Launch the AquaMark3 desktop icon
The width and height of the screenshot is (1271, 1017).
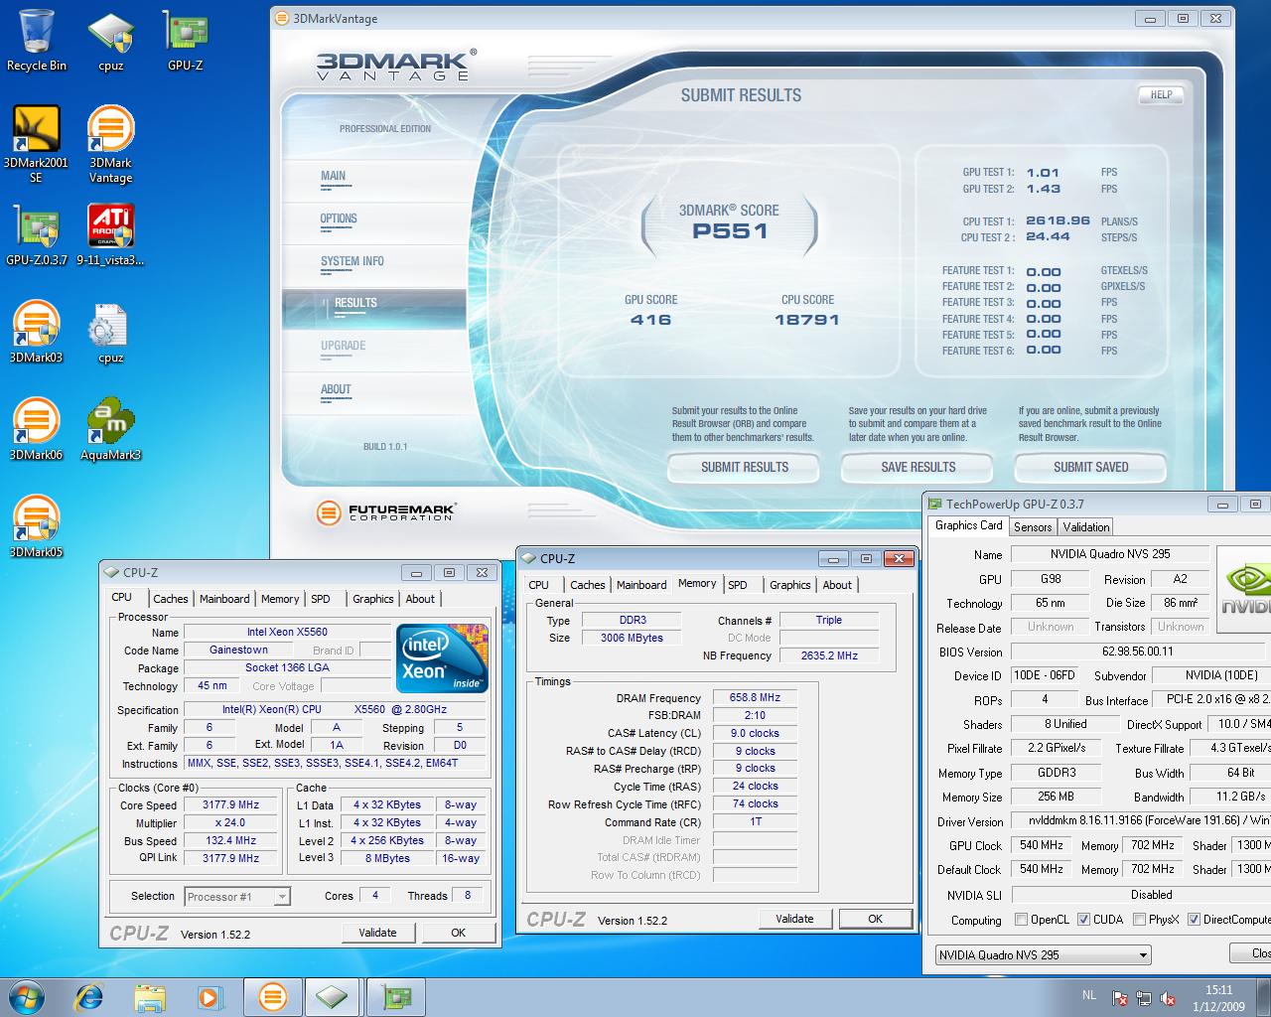(110, 430)
